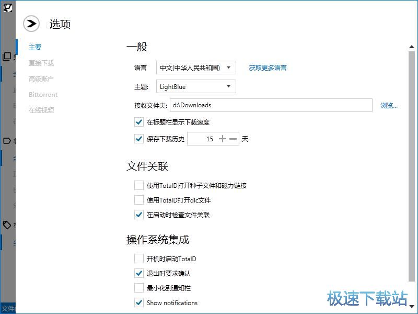The height and width of the screenshot is (314, 418).
Task: Click the scrollbar down arrow
Action: [x=412, y=306]
